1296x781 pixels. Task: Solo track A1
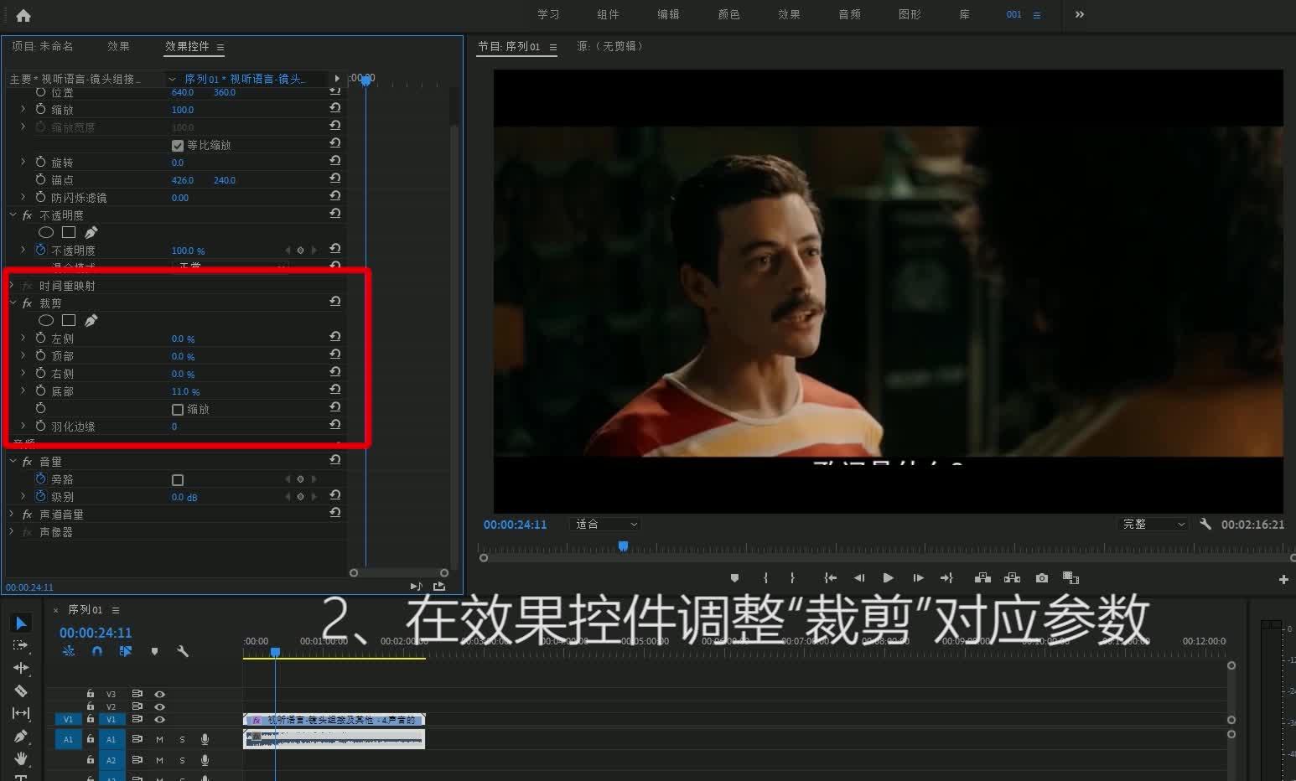[x=182, y=739]
